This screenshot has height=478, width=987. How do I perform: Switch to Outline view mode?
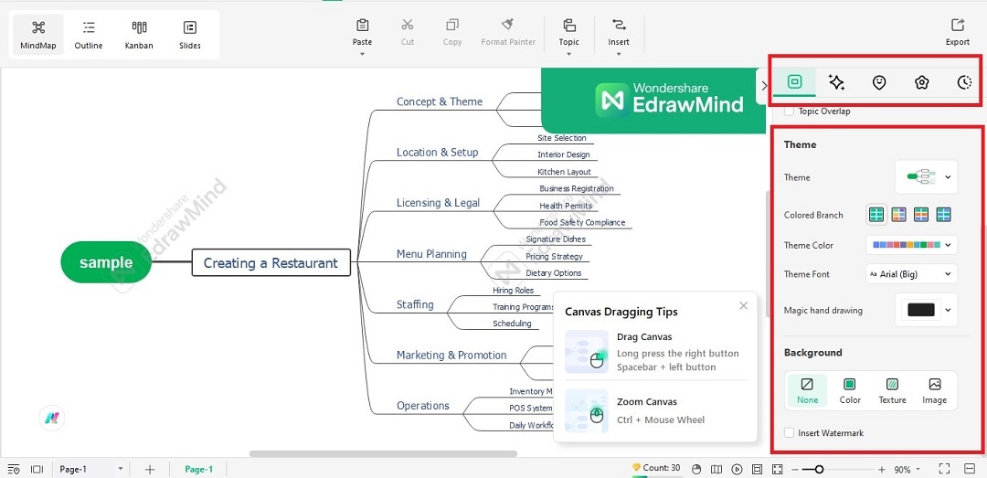pos(89,35)
